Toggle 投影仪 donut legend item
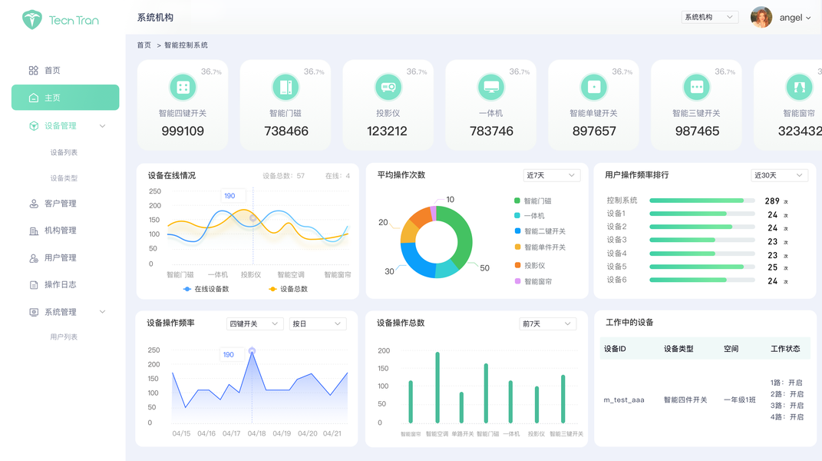 [x=530, y=266]
